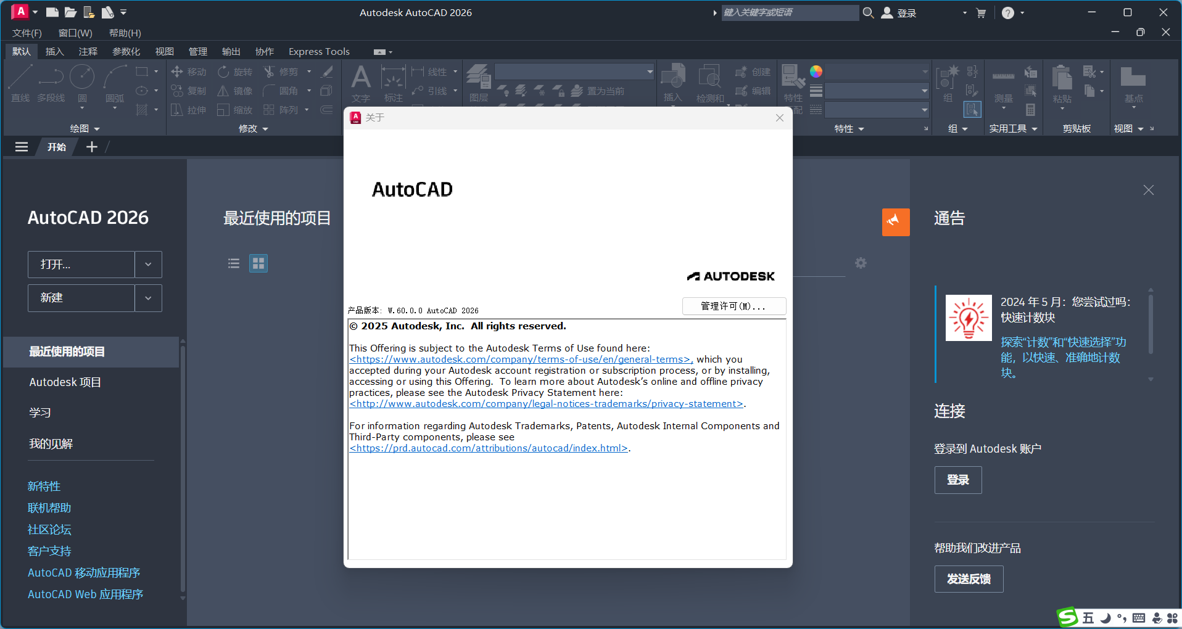This screenshot has height=629, width=1182.
Task: Open the 帮助(H) menu
Action: click(x=125, y=33)
